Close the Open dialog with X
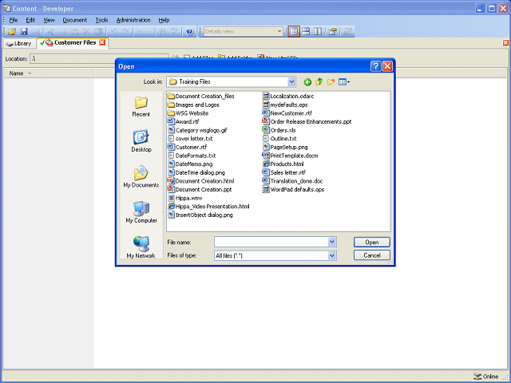The height and width of the screenshot is (383, 511). [387, 66]
